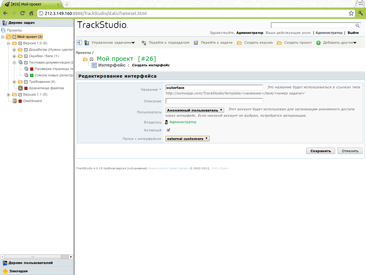The image size is (366, 275).
Task: Click the search magnifier icon
Action: click(x=358, y=25)
